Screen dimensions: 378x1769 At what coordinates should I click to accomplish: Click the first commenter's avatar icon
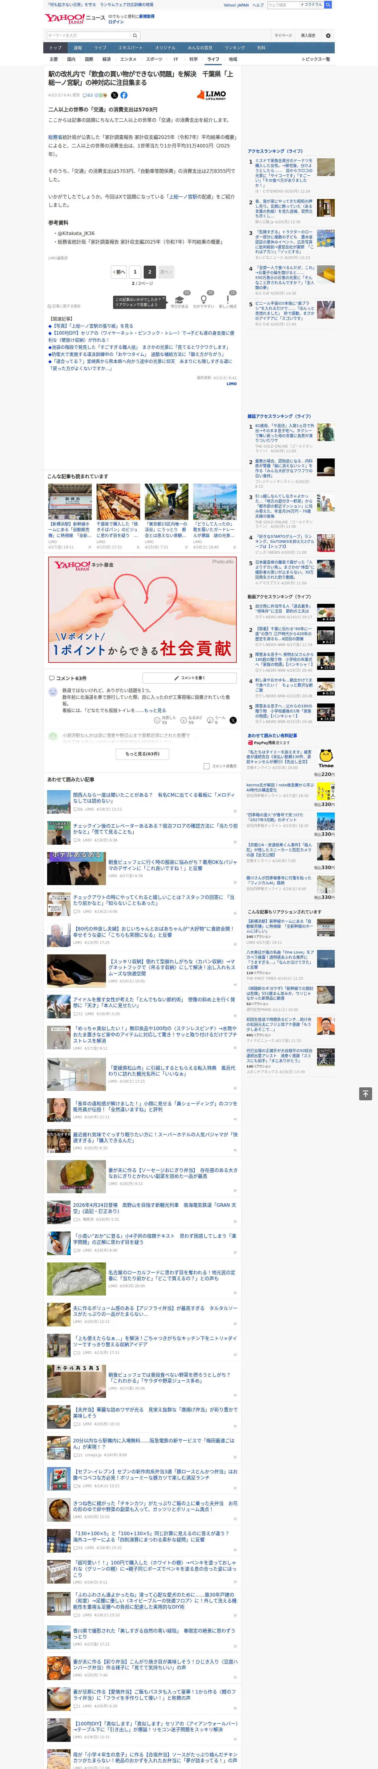point(53,693)
